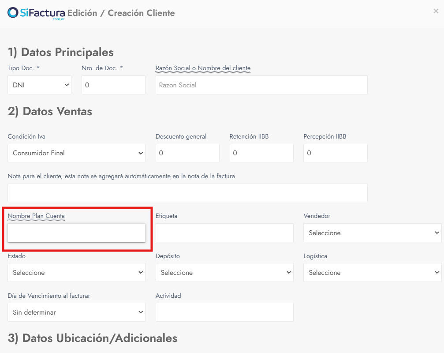Click the Nombre Plan Cuenta input
Screen dimensions: 444x353
(76, 233)
